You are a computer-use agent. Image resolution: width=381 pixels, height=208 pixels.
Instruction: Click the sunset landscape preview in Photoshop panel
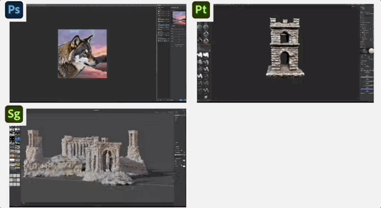[x=179, y=18]
